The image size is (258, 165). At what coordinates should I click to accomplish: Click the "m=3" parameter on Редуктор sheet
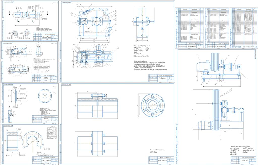point(147,51)
